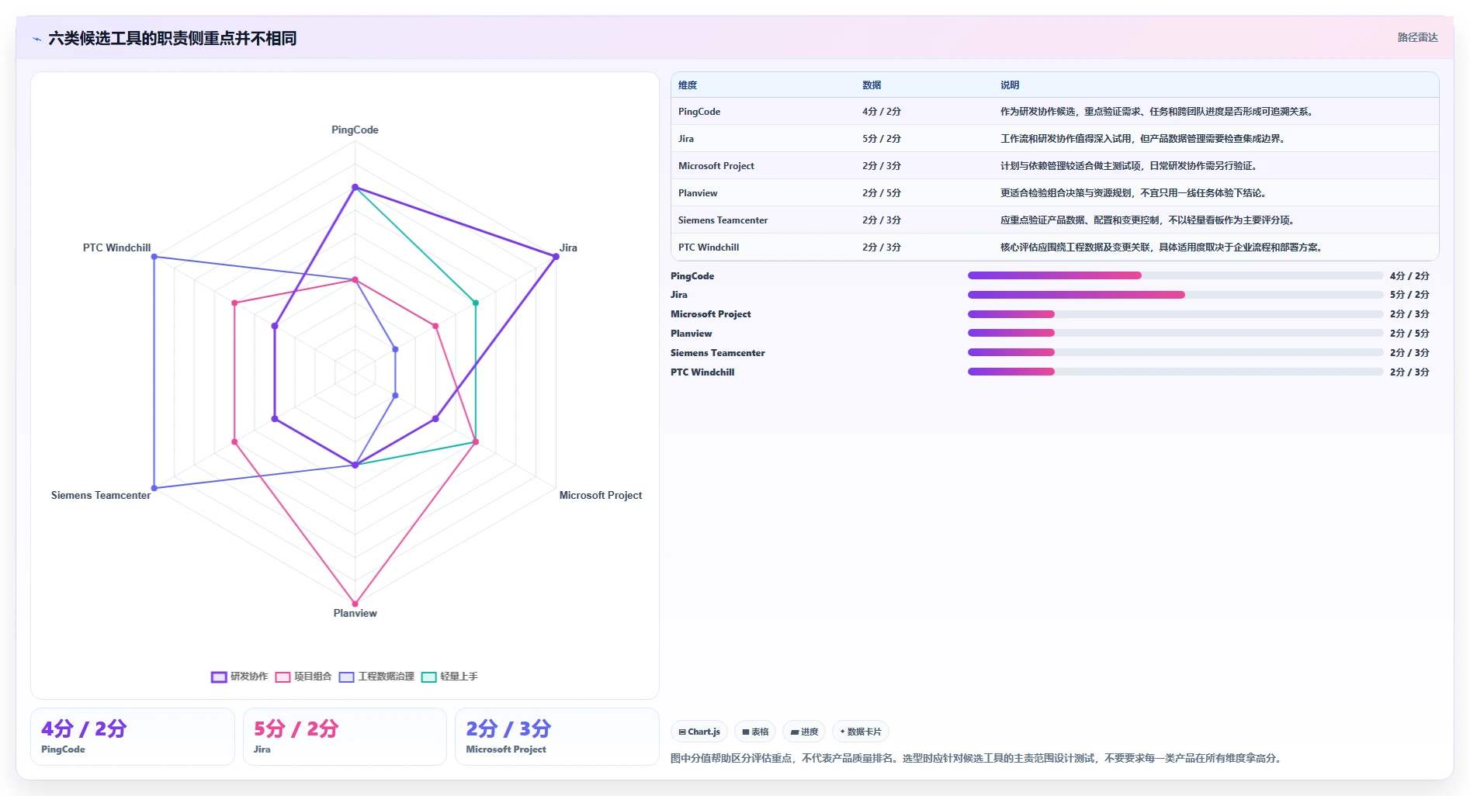This screenshot has width=1470, height=796.
Task: Click the pink data point at Planview vertex
Action: 355,604
